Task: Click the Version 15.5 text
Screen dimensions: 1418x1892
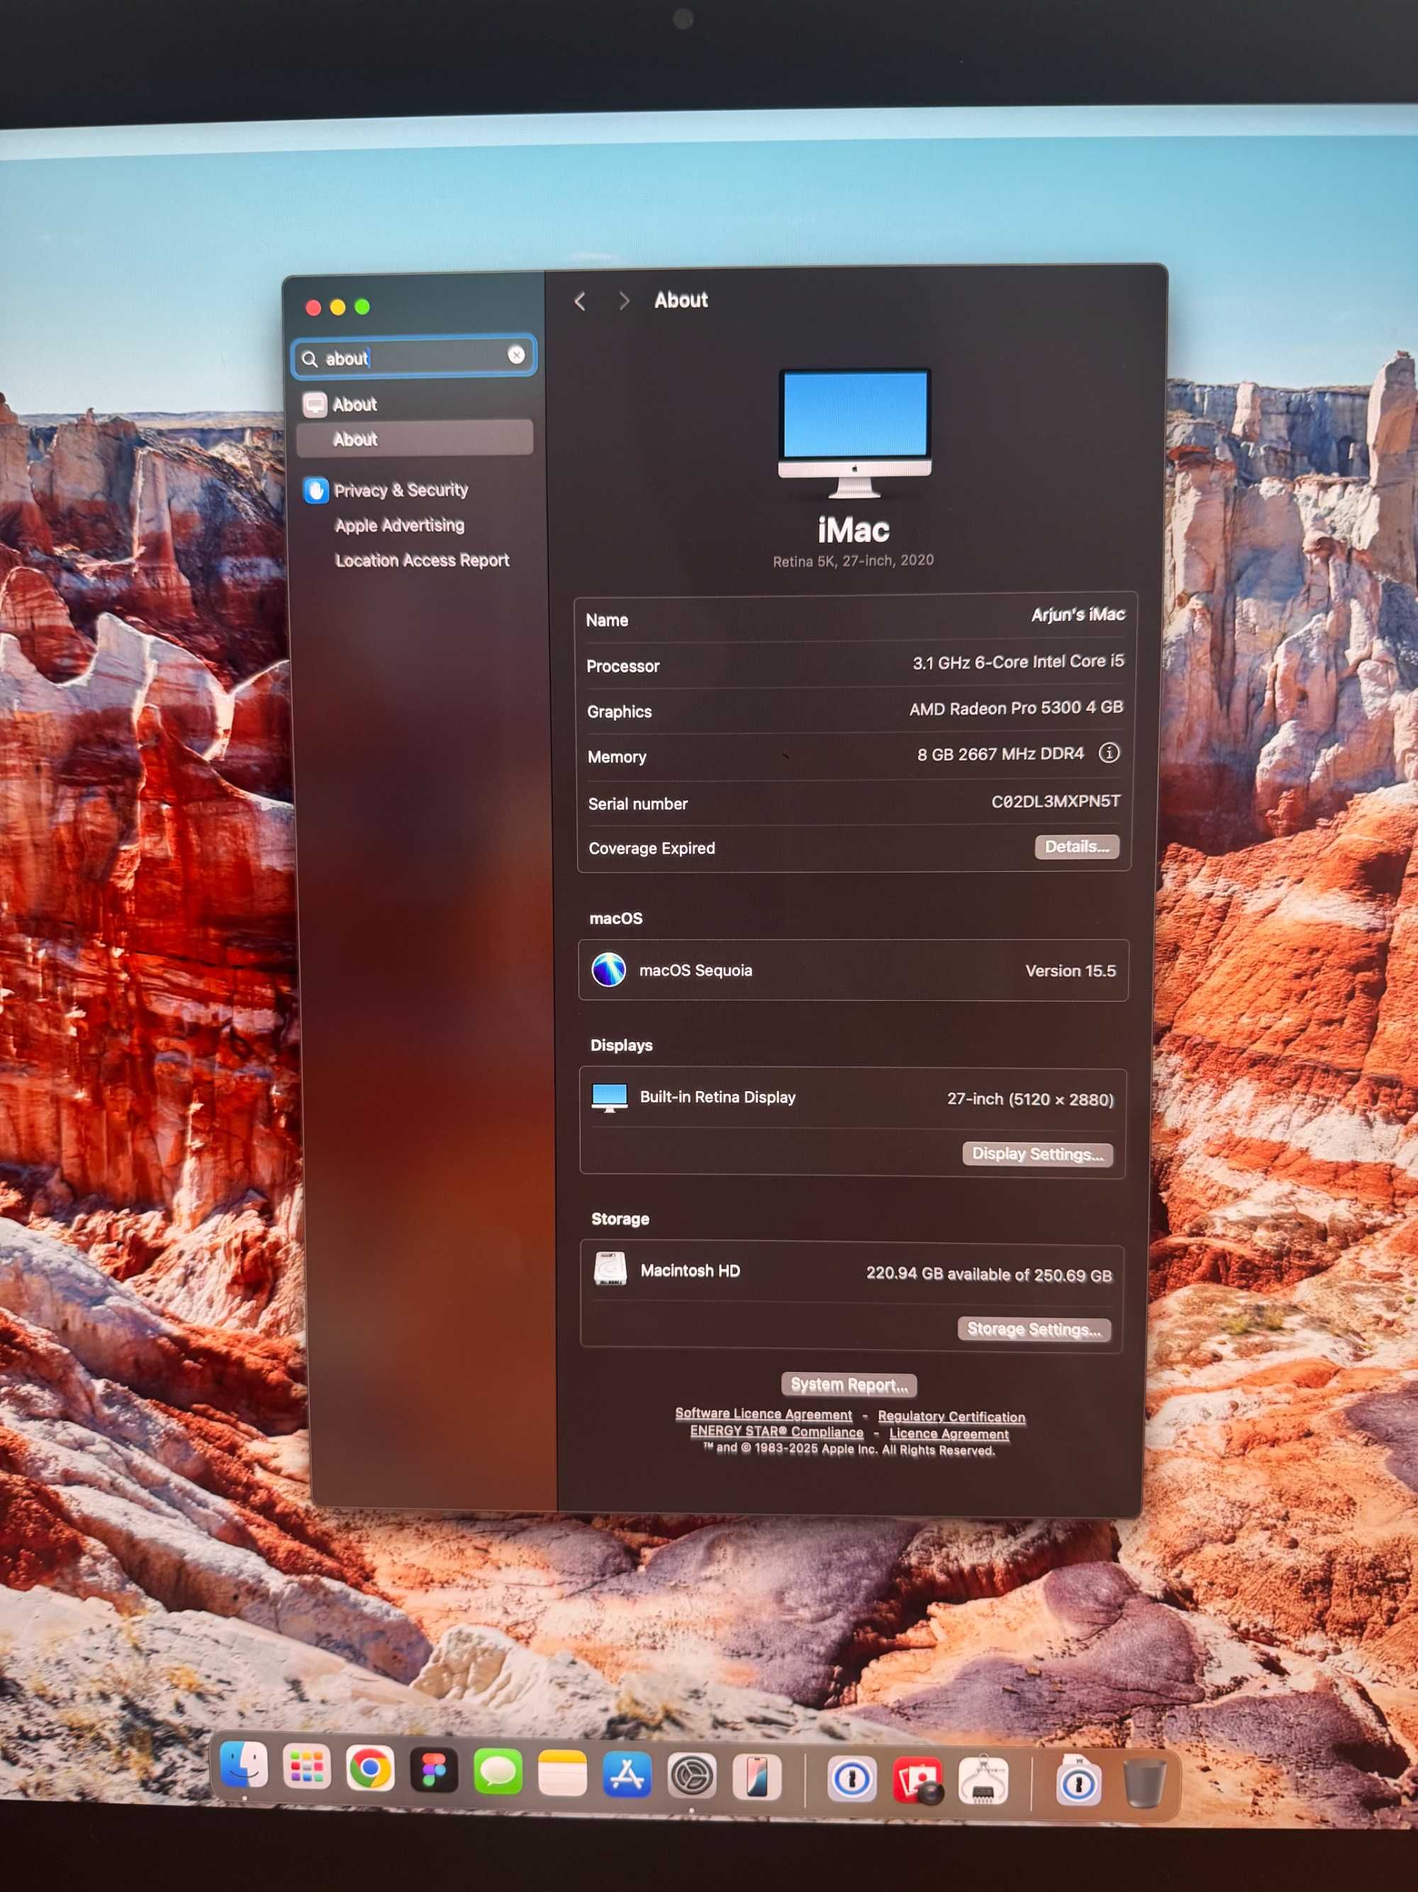Action: coord(1070,970)
